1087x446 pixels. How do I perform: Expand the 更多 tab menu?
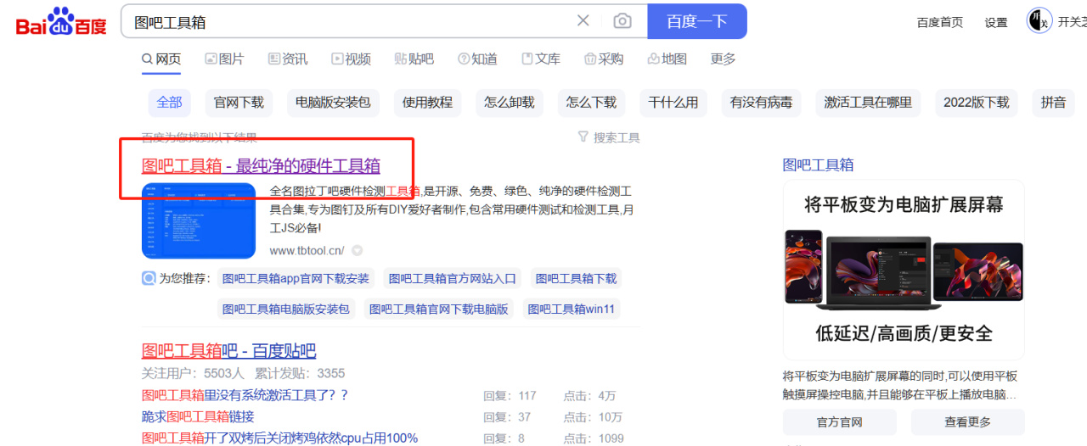point(723,59)
